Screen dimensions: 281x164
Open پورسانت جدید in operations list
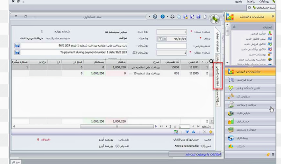(x=257, y=54)
